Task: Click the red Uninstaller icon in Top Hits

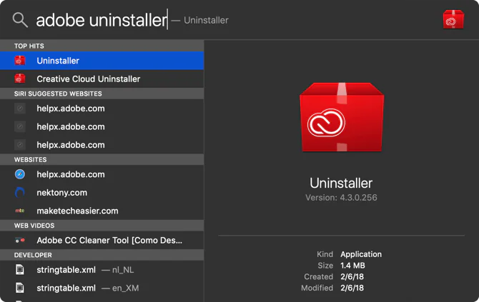Action: click(x=20, y=61)
